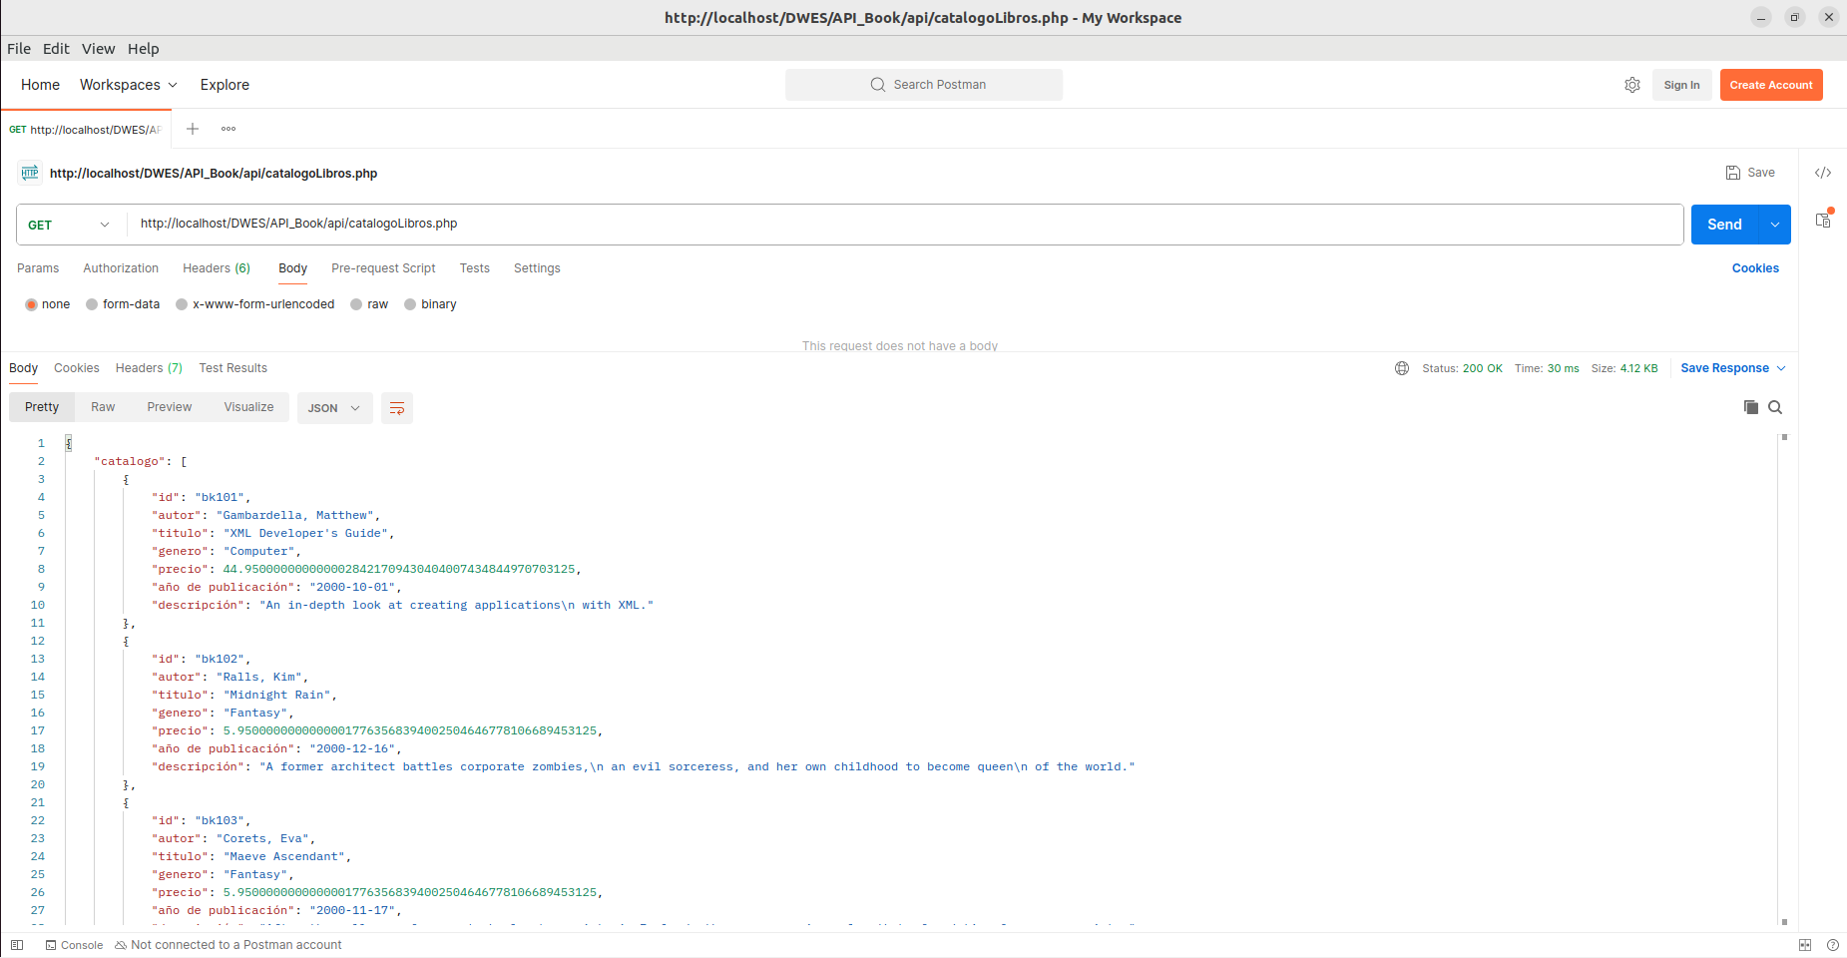This screenshot has height=958, width=1847.
Task: Toggle the sidebar icon in status bar
Action: [17, 945]
